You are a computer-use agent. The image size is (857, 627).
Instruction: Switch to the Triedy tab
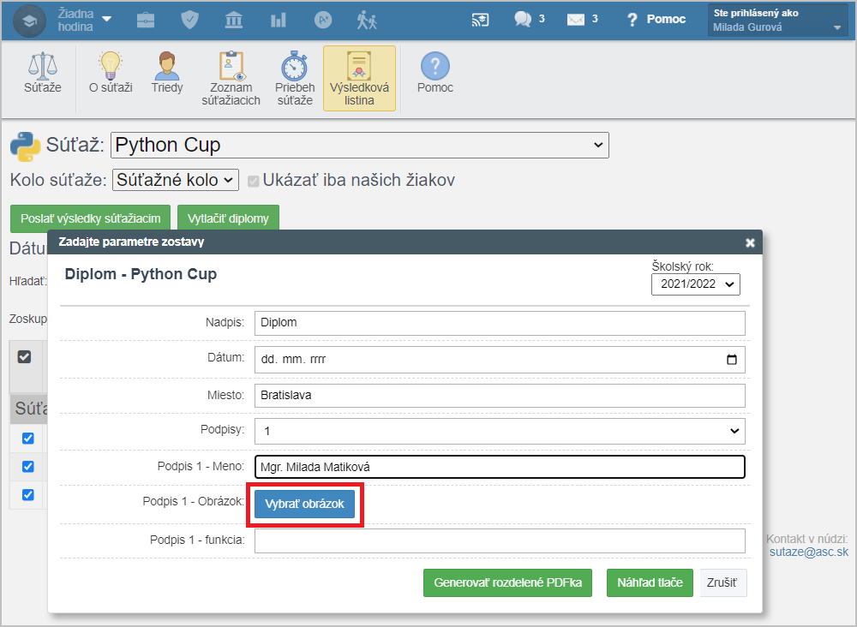coord(167,73)
